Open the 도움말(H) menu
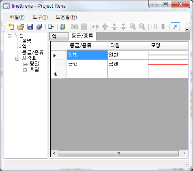This screenshot has height=171, width=193. 66,17
